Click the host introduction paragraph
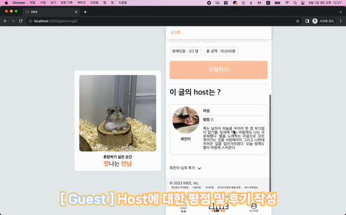 pyautogui.click(x=234, y=138)
